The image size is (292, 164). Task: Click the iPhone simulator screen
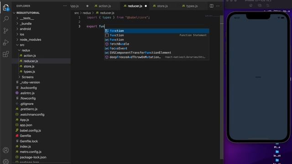[x=258, y=77]
